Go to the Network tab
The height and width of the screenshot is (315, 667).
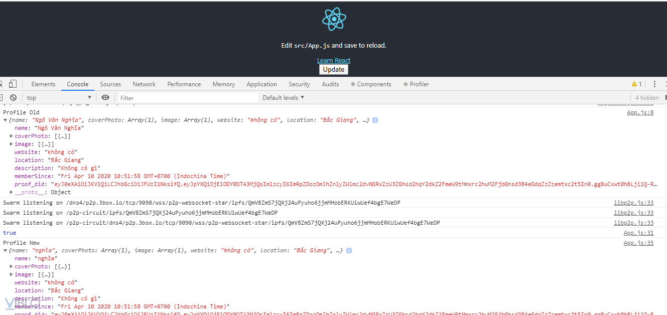144,84
